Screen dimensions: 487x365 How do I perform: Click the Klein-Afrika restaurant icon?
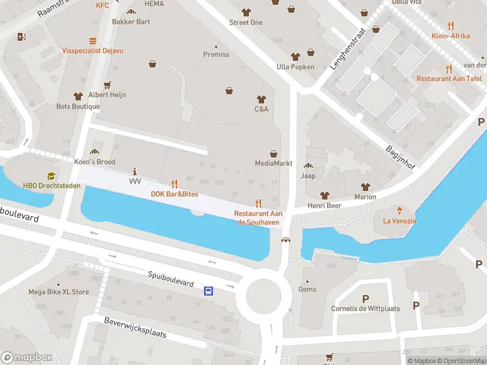450,26
